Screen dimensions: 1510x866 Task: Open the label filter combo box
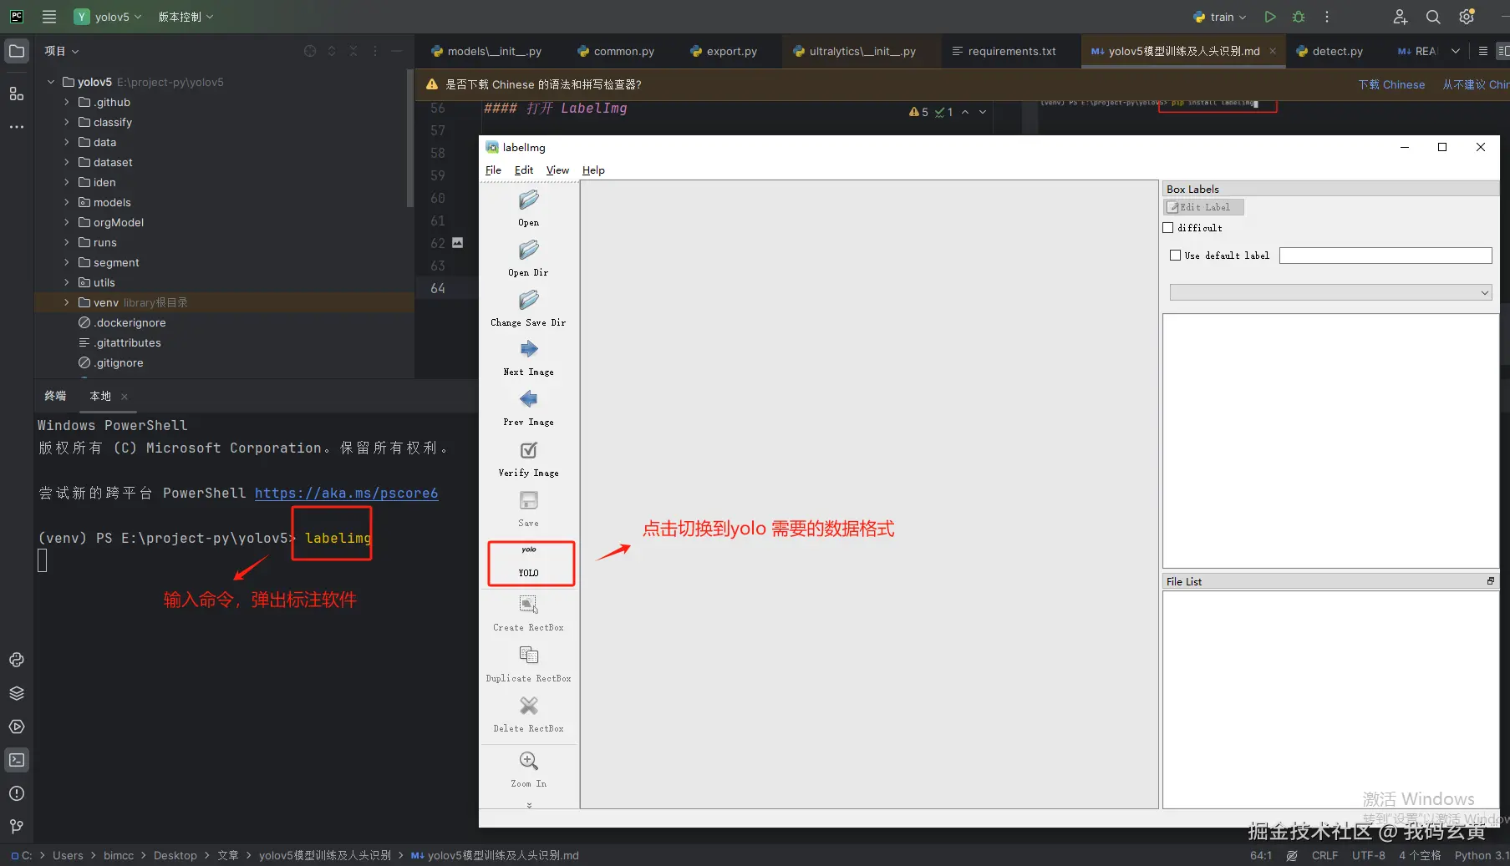(x=1330, y=292)
